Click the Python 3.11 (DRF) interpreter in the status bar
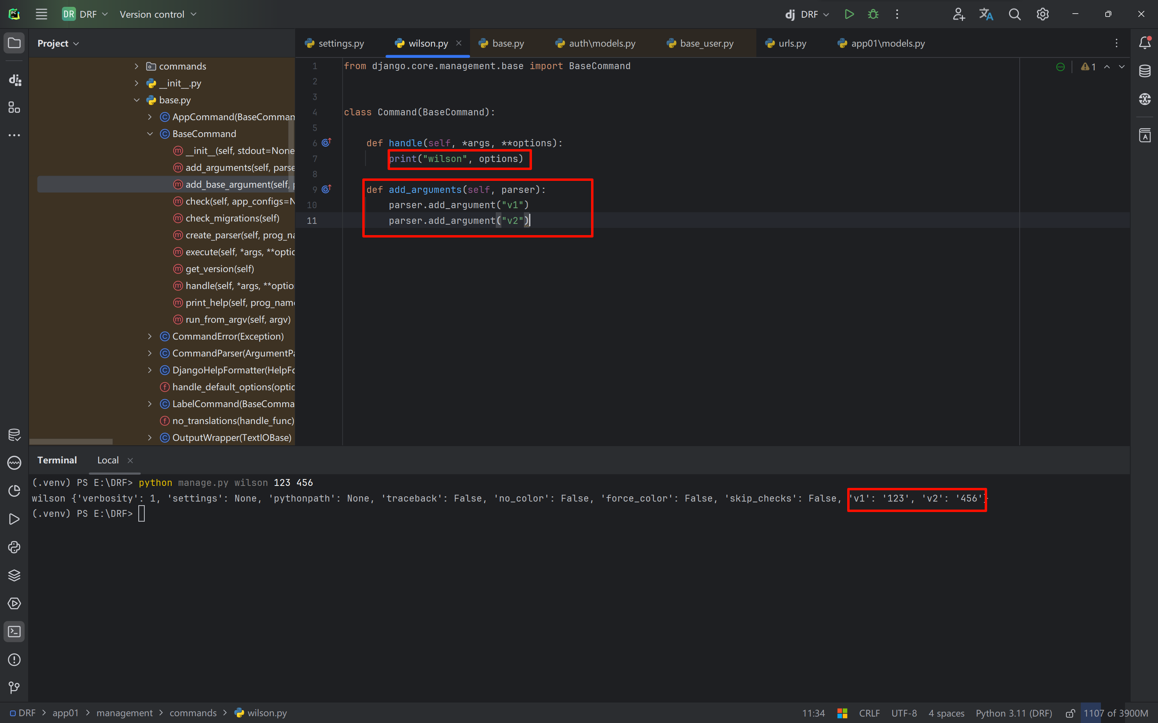 tap(1014, 713)
